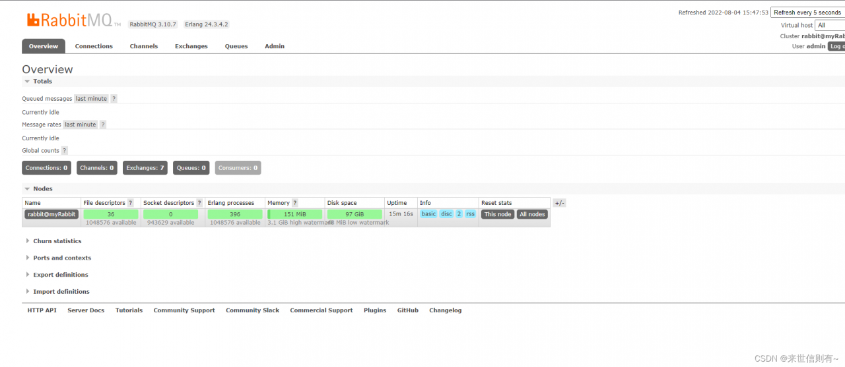Change Message rates last minute range
845x367 pixels.
point(81,125)
